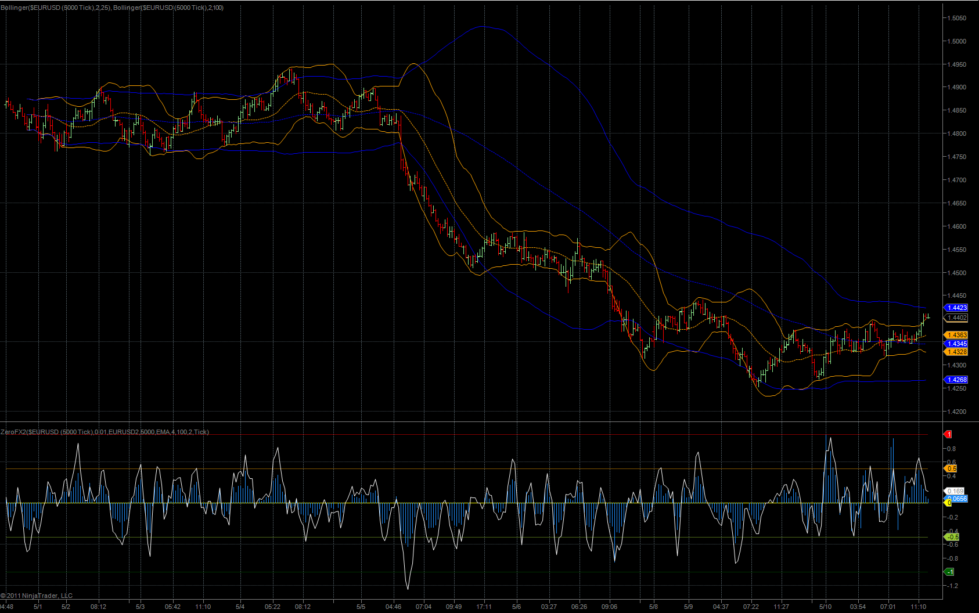Select the orange 0.5 level marker
Viewport: 979px width, 613px height.
951,468
